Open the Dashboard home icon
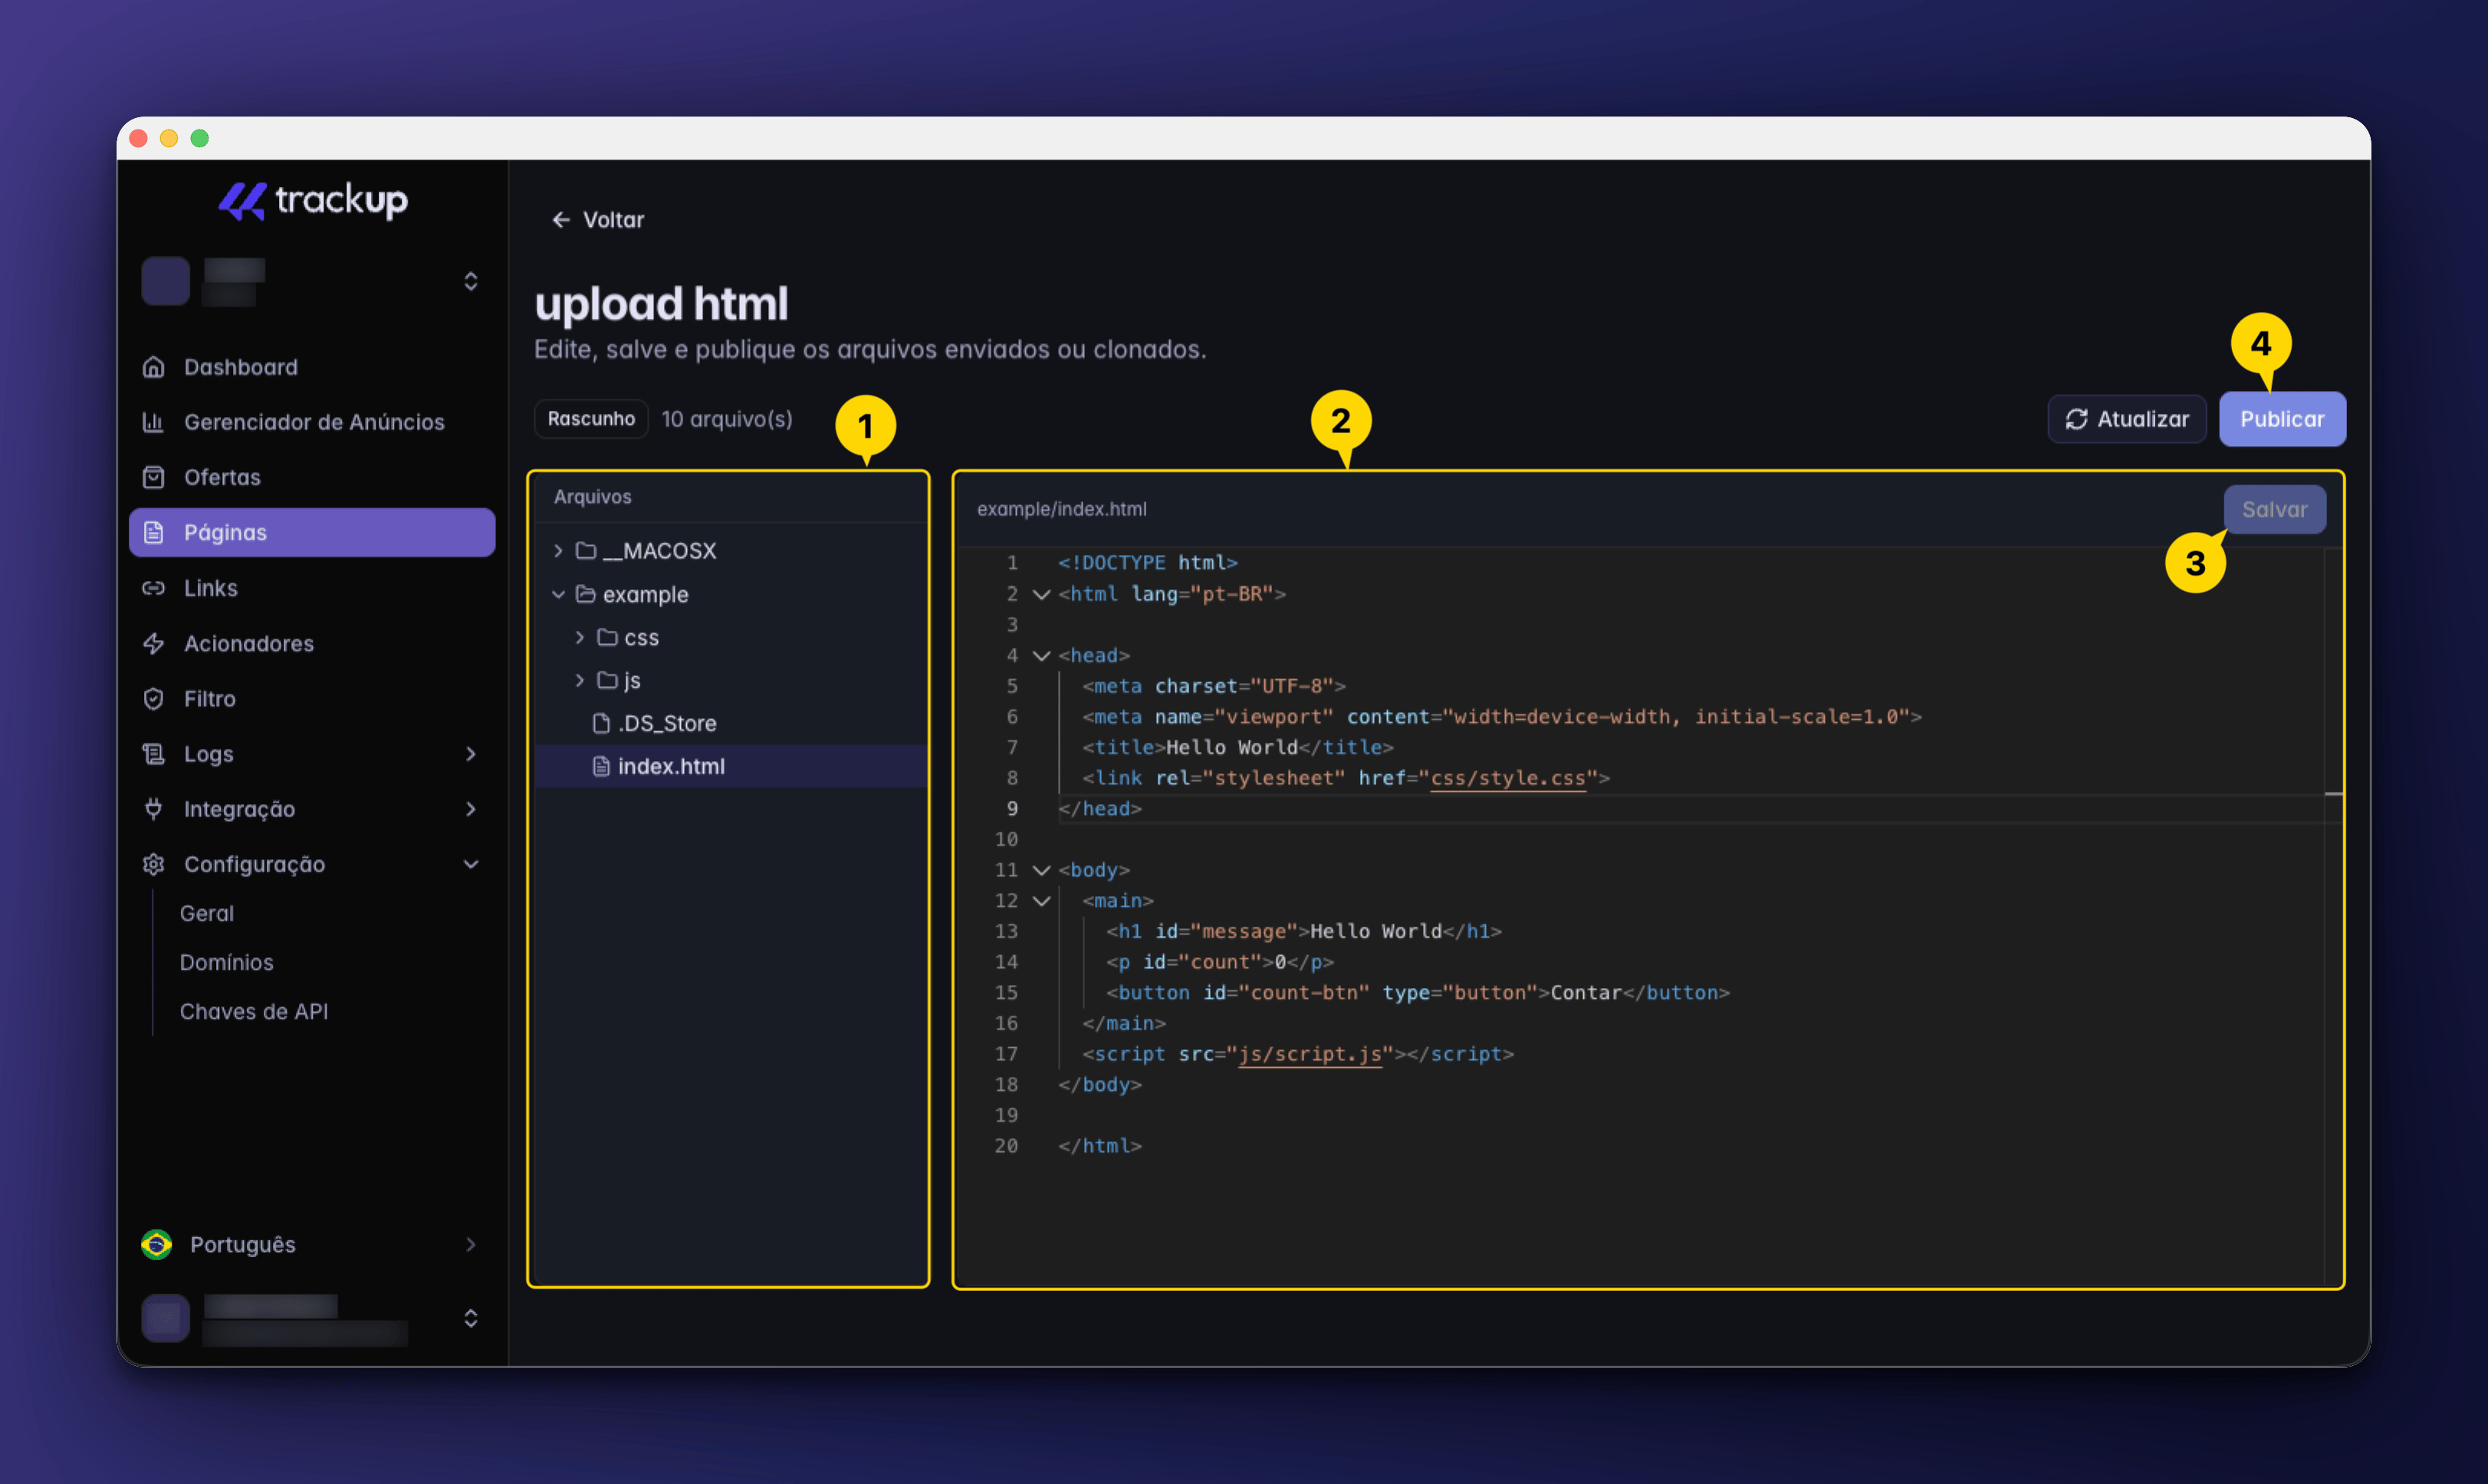This screenshot has height=1484, width=2488. pos(153,367)
